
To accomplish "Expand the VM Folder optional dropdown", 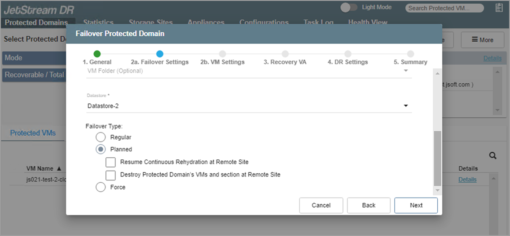I will [x=249, y=71].
